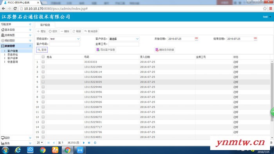Sort by the 录入日期 column header
This screenshot has height=154, width=274.
[145, 57]
